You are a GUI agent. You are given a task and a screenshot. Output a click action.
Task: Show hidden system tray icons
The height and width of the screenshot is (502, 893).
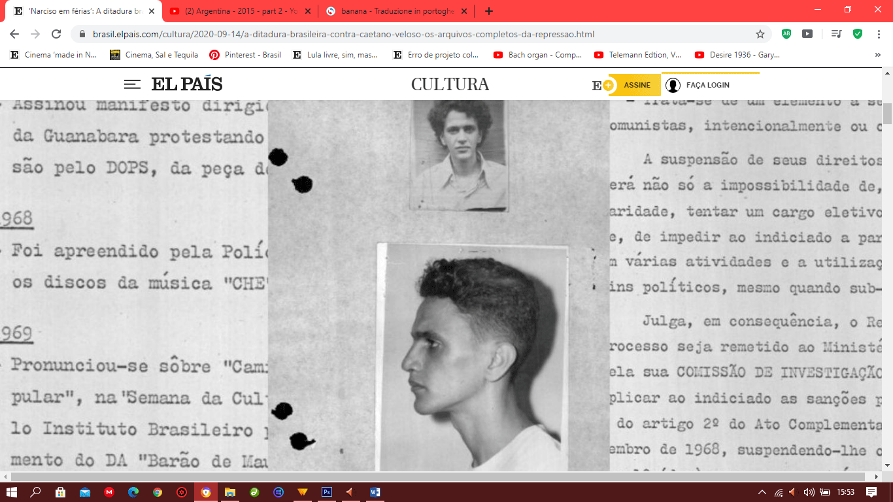pos(762,492)
